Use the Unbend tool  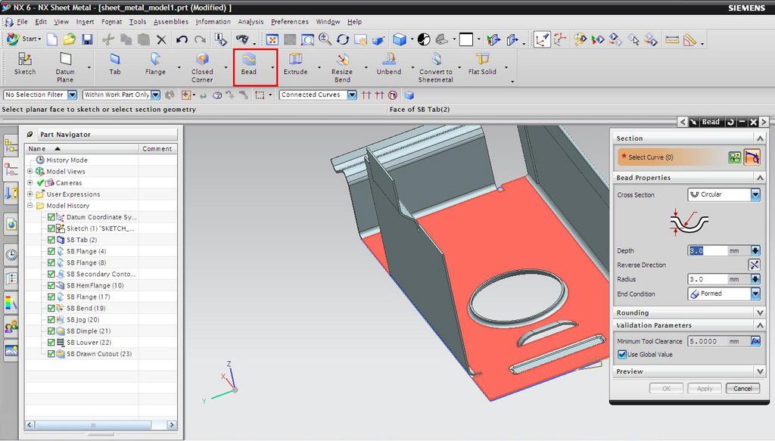389,65
